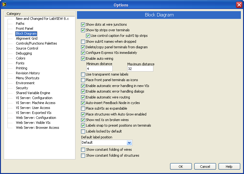The image size is (244, 174).
Task: Select VI Server: Exported VIs
Action: tap(34, 113)
